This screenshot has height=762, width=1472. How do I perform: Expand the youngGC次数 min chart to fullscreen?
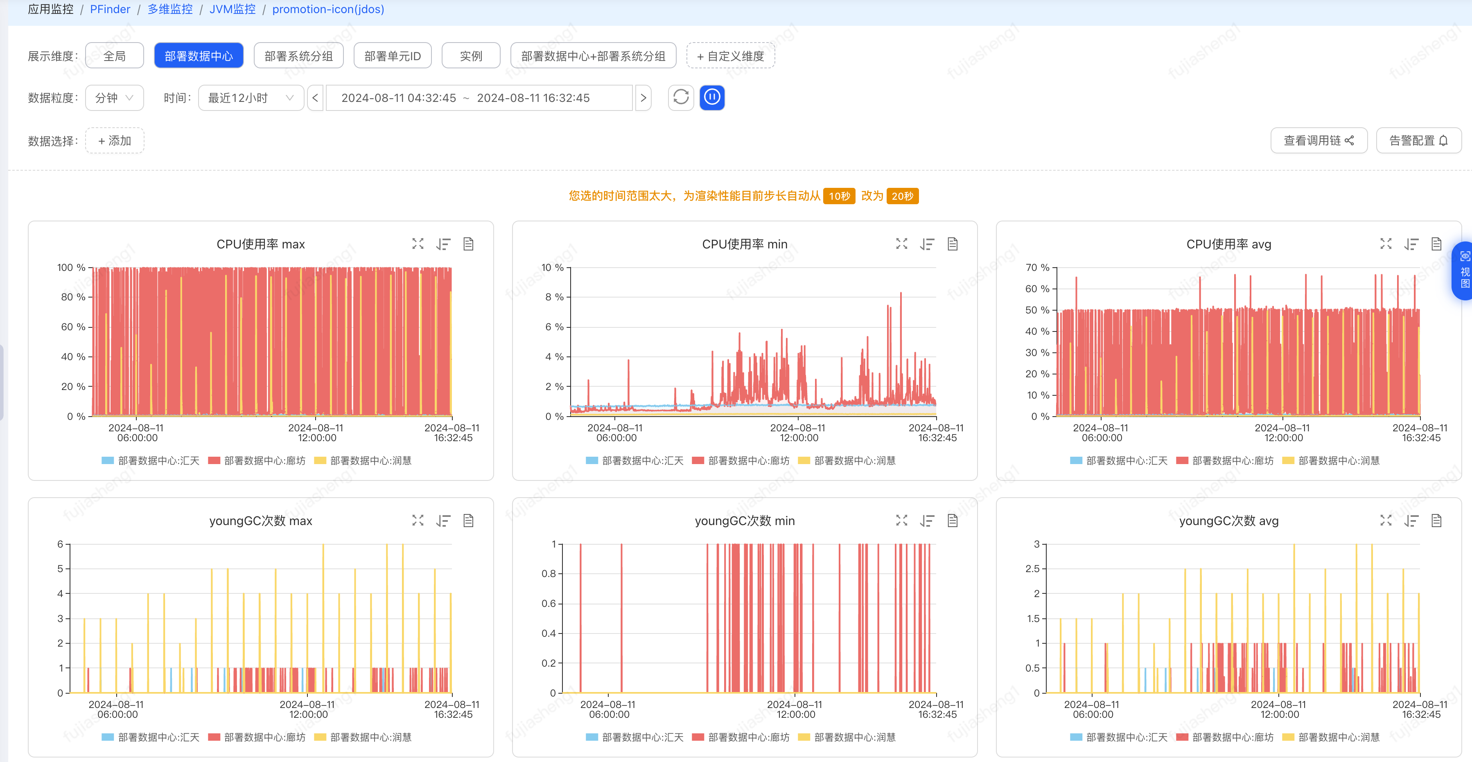tap(901, 521)
